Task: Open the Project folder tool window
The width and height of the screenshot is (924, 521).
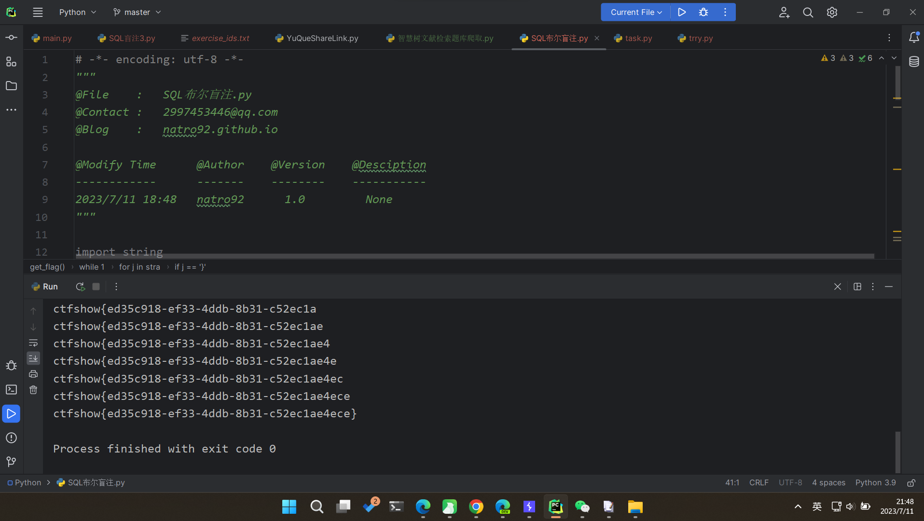Action: click(11, 86)
